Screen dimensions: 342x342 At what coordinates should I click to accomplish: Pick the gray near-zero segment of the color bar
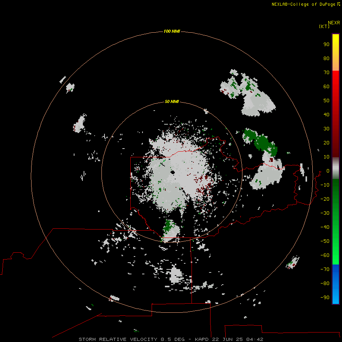336,168
